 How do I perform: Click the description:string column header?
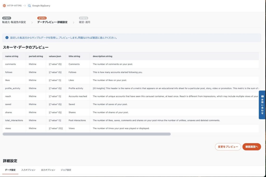pyautogui.click(x=103, y=56)
